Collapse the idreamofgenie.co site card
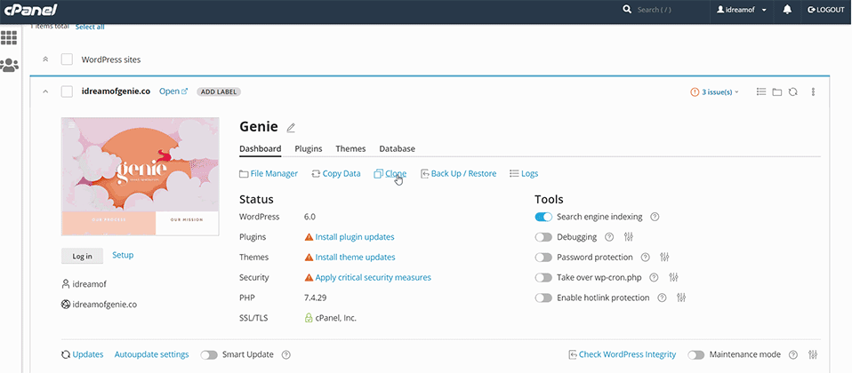 (45, 91)
